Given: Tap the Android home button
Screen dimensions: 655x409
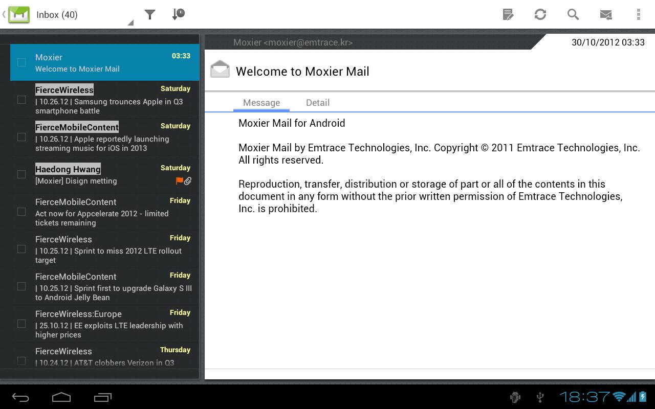Looking at the screenshot, I should pyautogui.click(x=61, y=397).
